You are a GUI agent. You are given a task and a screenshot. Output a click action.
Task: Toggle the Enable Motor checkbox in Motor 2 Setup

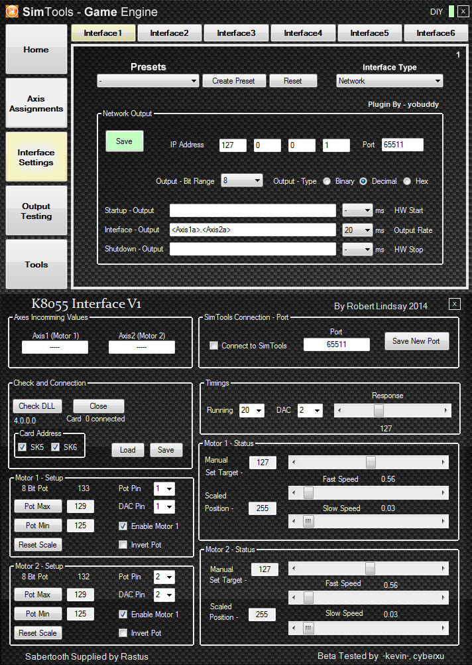123,614
